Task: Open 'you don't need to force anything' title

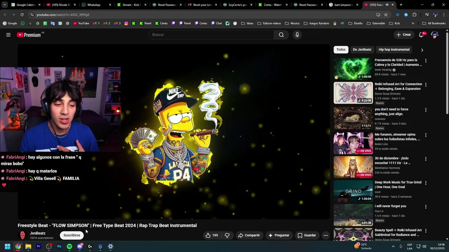Action: coord(391,112)
